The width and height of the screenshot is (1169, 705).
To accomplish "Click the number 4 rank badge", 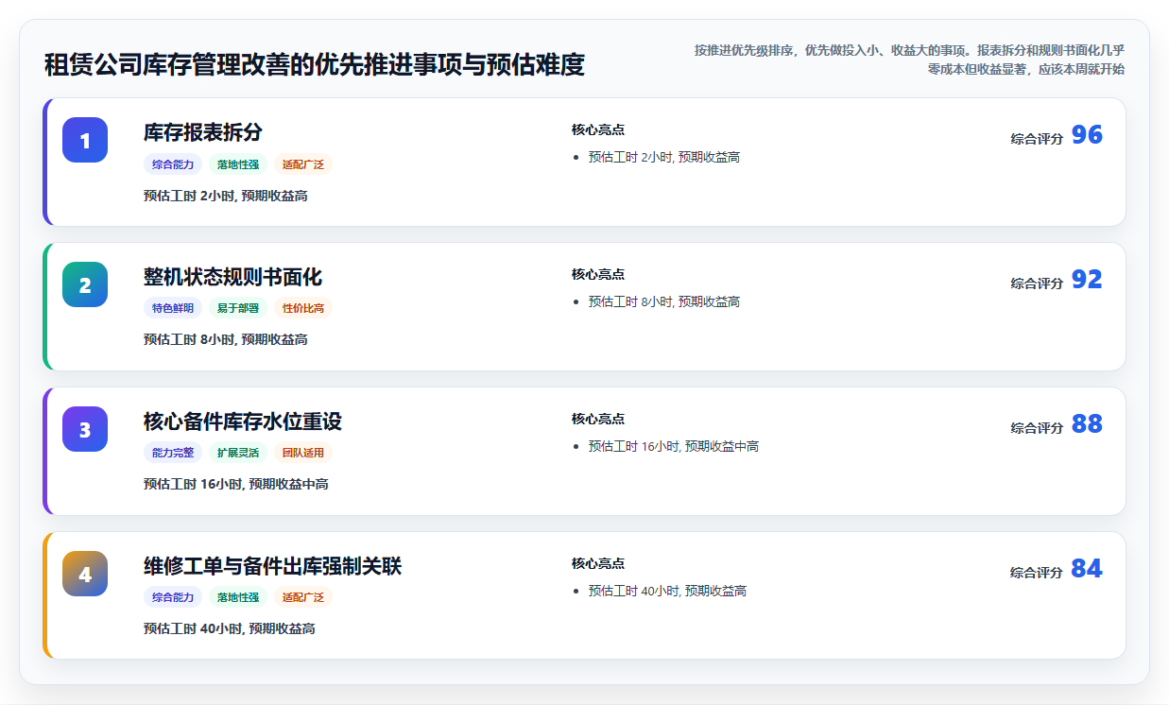I will (85, 574).
